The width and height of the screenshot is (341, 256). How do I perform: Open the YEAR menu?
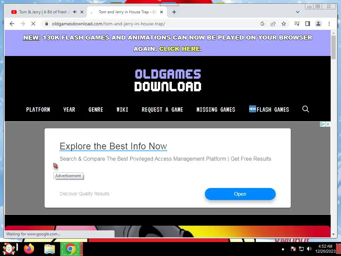pyautogui.click(x=69, y=109)
